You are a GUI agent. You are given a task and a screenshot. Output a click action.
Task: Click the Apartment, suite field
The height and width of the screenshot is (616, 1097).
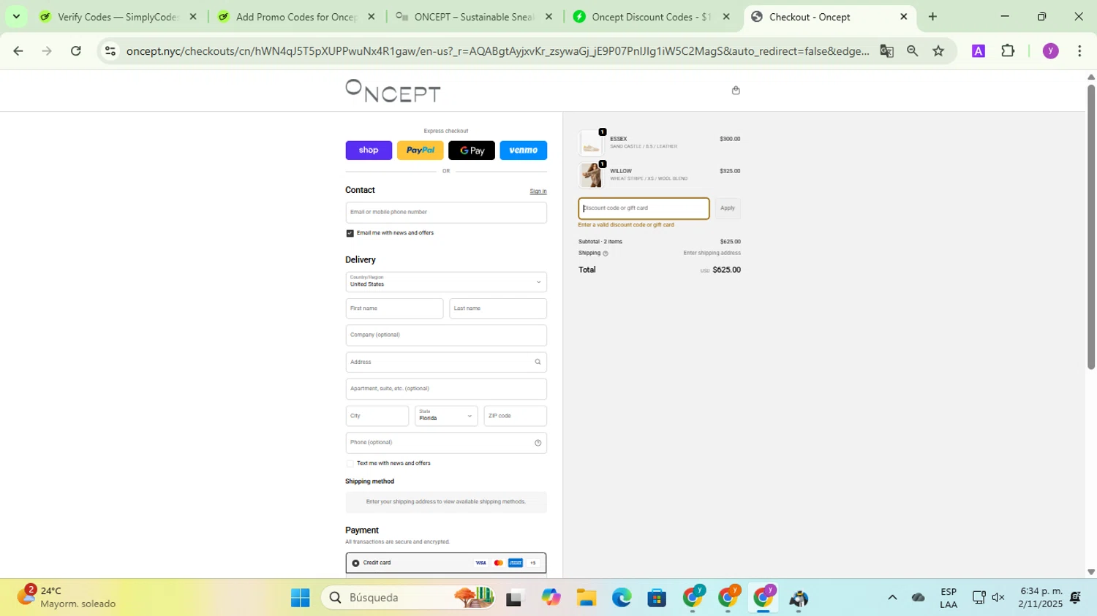pos(446,389)
